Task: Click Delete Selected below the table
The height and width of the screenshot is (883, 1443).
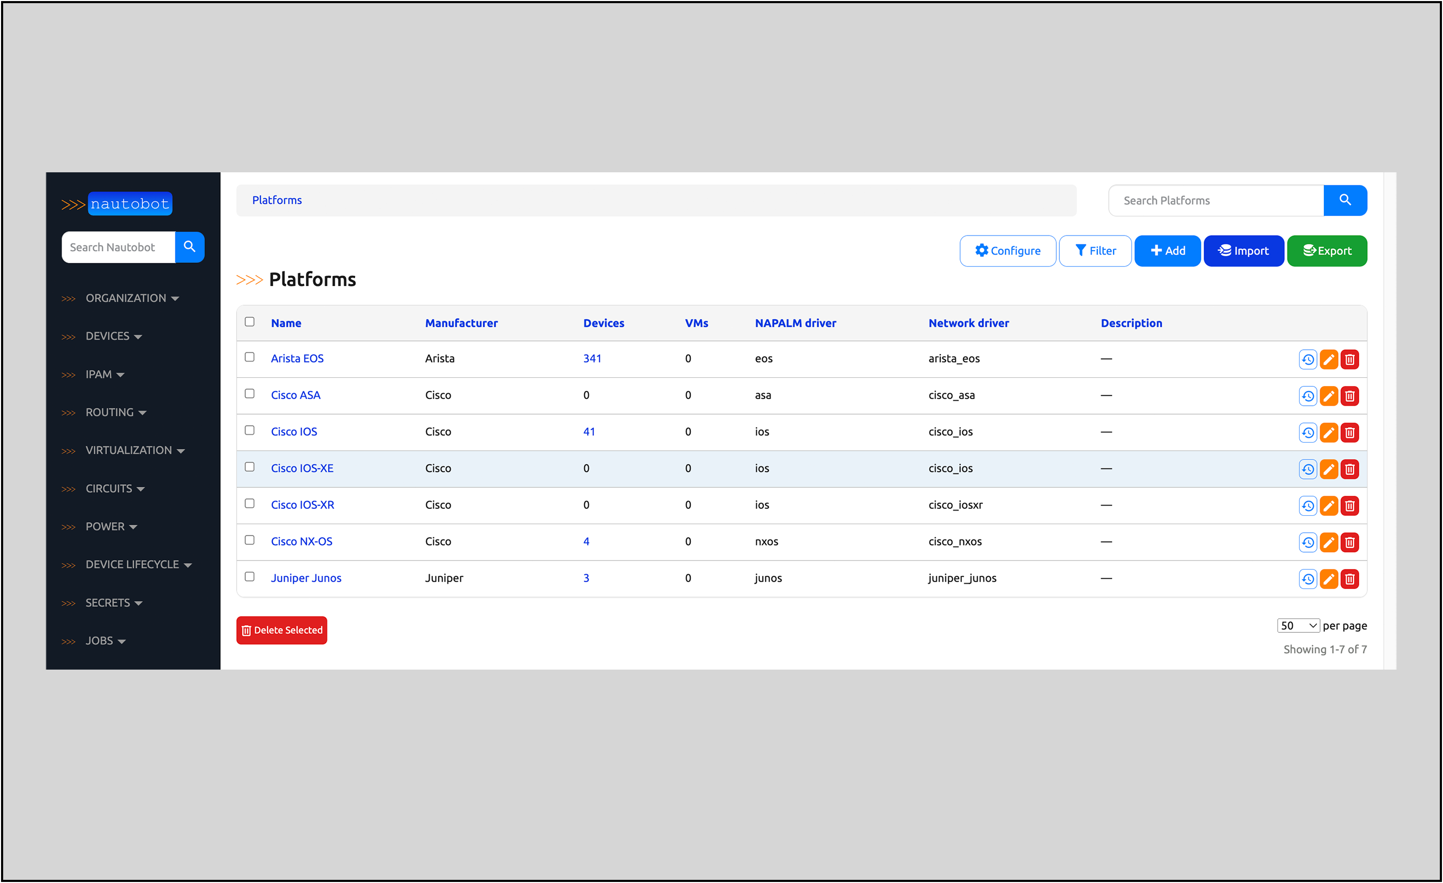Action: (x=281, y=630)
